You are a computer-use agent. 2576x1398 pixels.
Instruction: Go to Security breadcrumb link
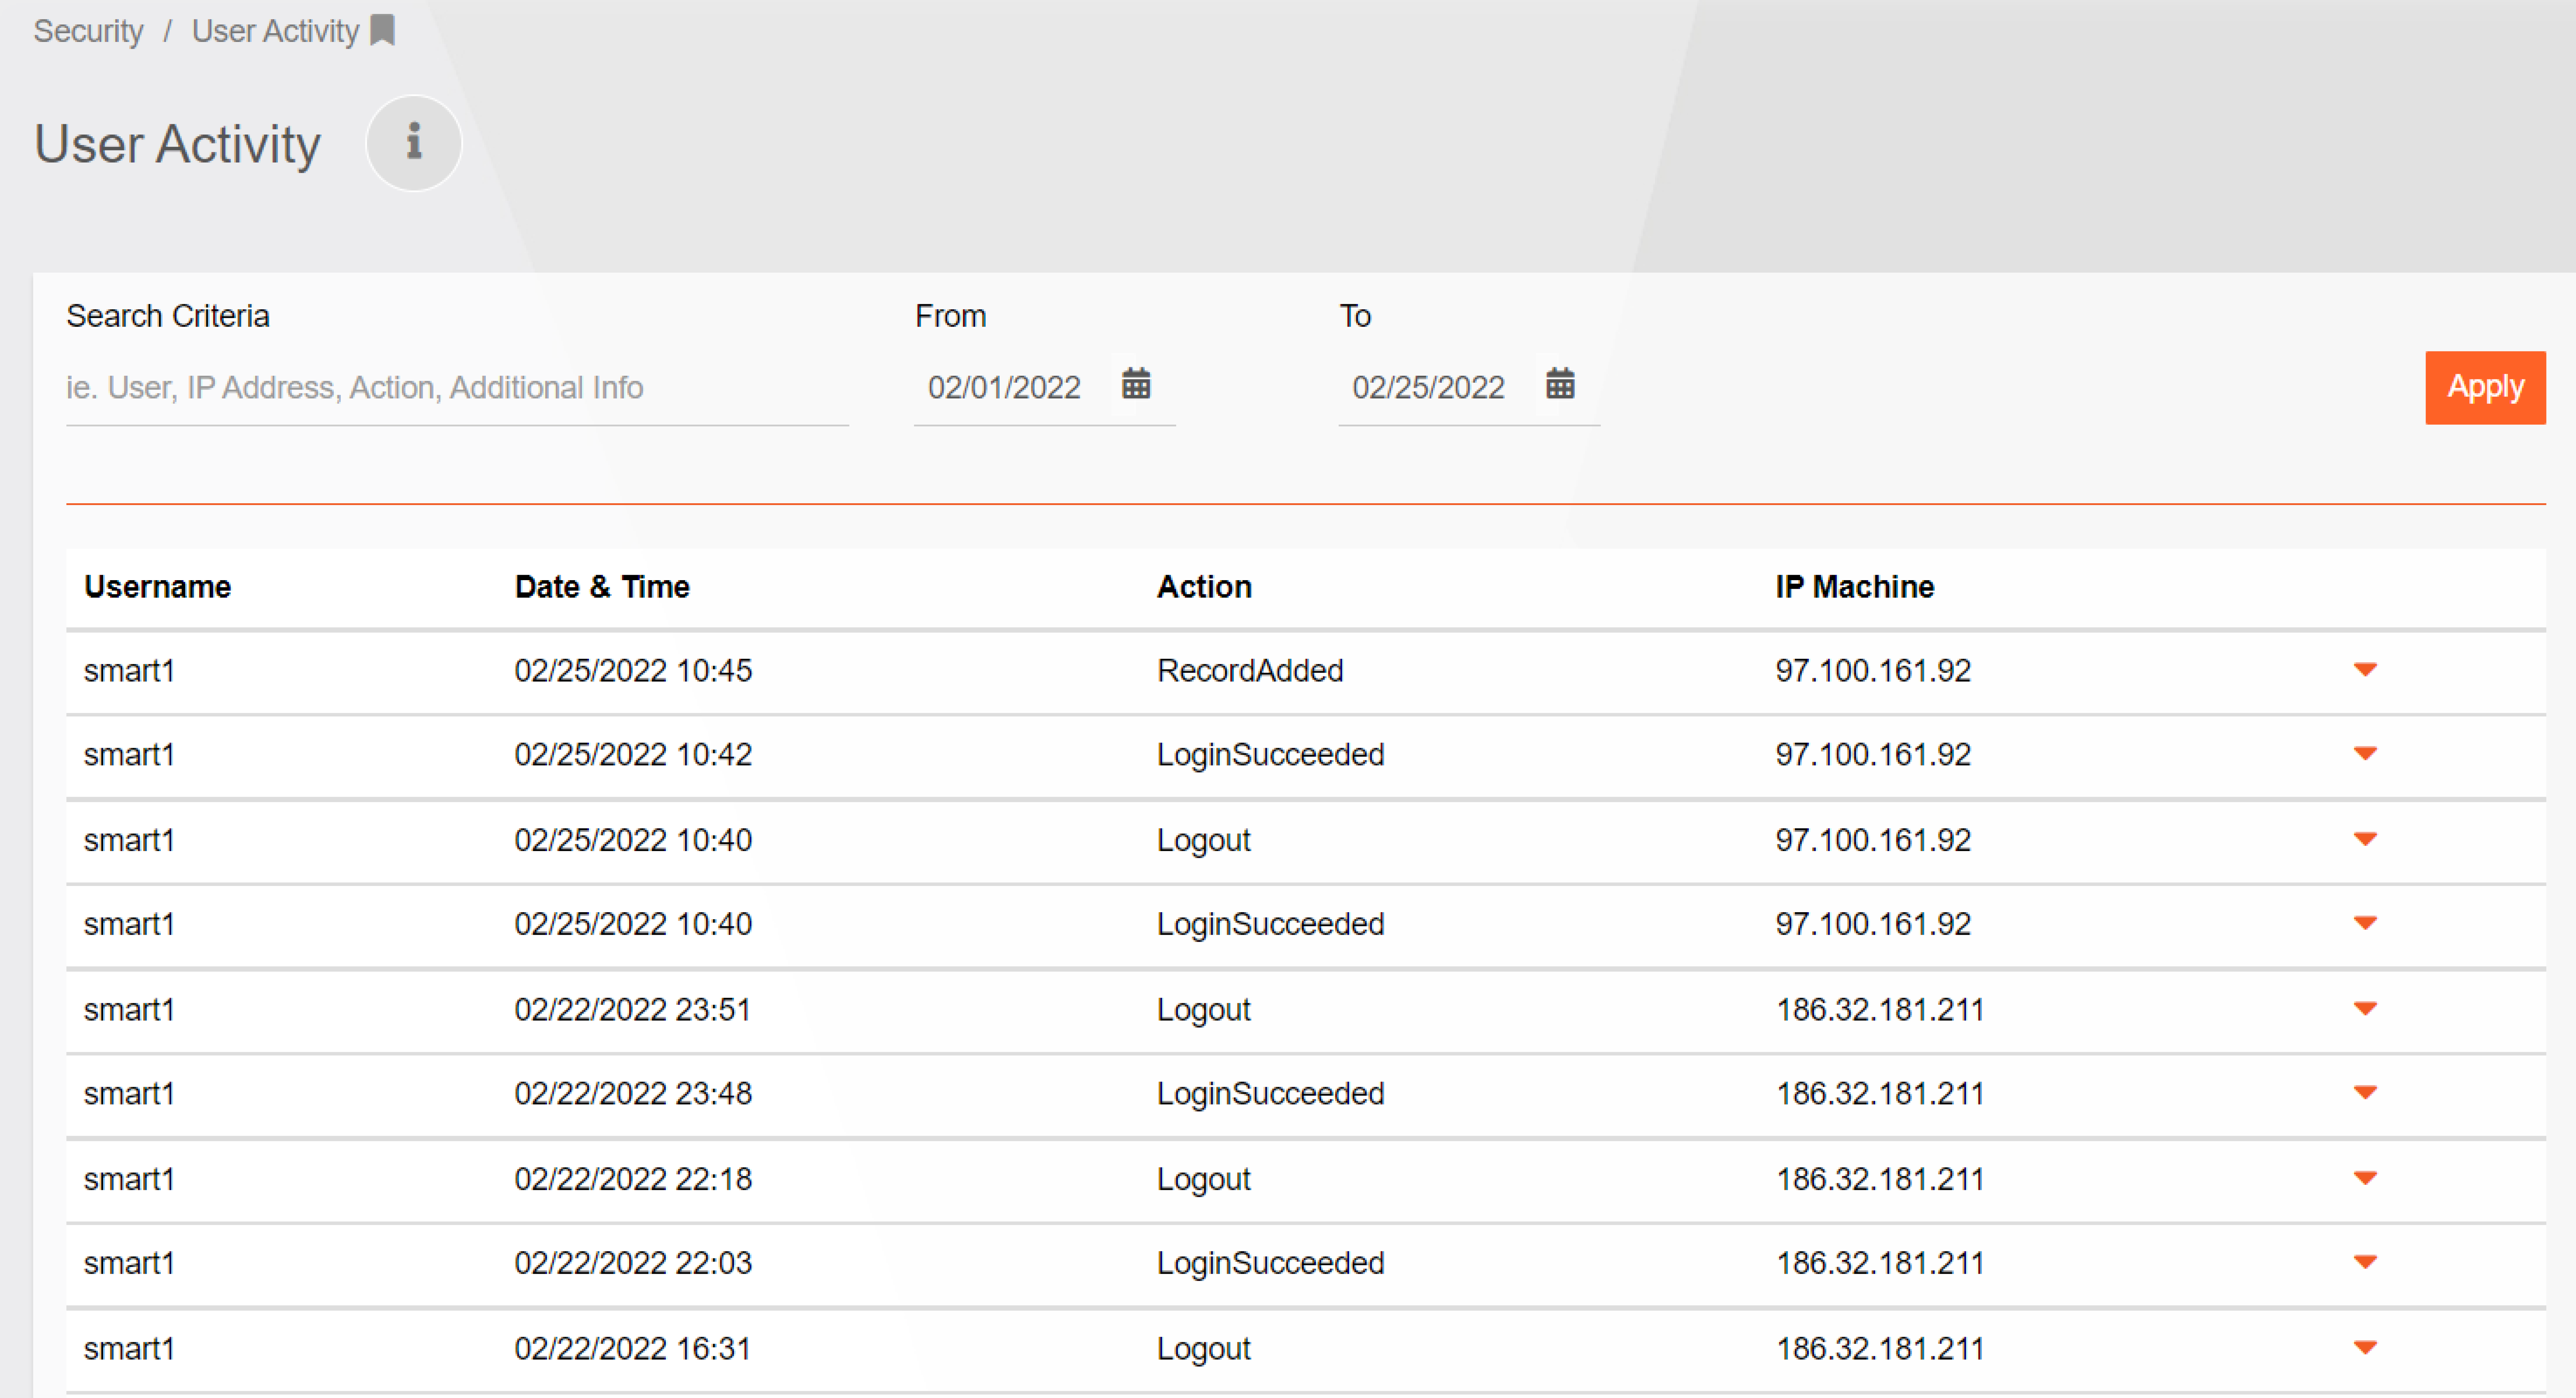(x=89, y=31)
